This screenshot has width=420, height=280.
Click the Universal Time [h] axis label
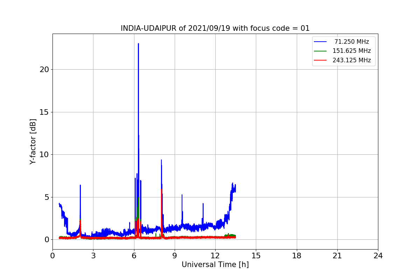[215, 265]
